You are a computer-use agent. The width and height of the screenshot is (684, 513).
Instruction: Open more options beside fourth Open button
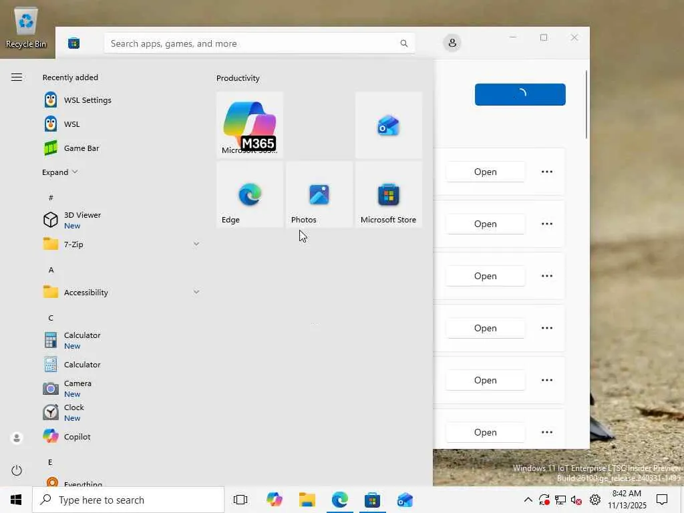pos(547,328)
